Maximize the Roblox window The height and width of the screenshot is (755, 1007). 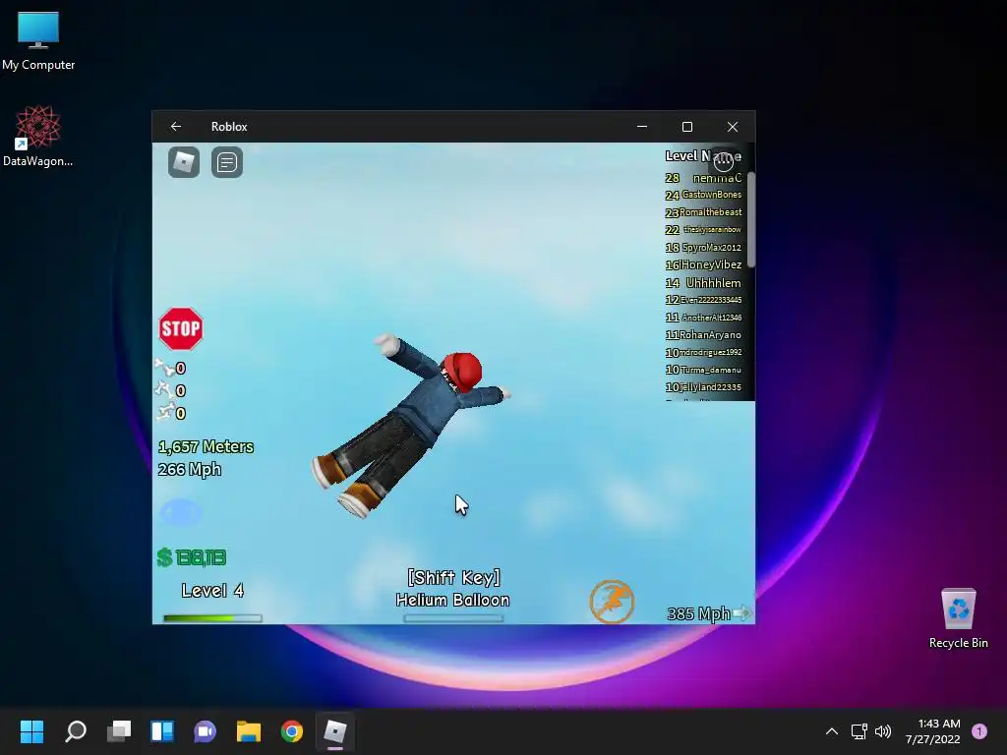click(687, 127)
